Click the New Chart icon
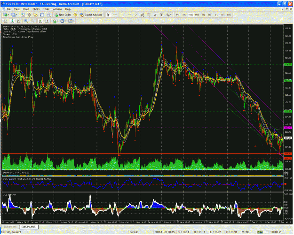Viewport: 294px width, 235px height. coord(5,15)
